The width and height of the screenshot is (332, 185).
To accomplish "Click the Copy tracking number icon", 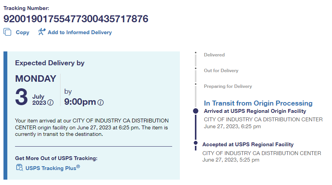I will [7, 32].
